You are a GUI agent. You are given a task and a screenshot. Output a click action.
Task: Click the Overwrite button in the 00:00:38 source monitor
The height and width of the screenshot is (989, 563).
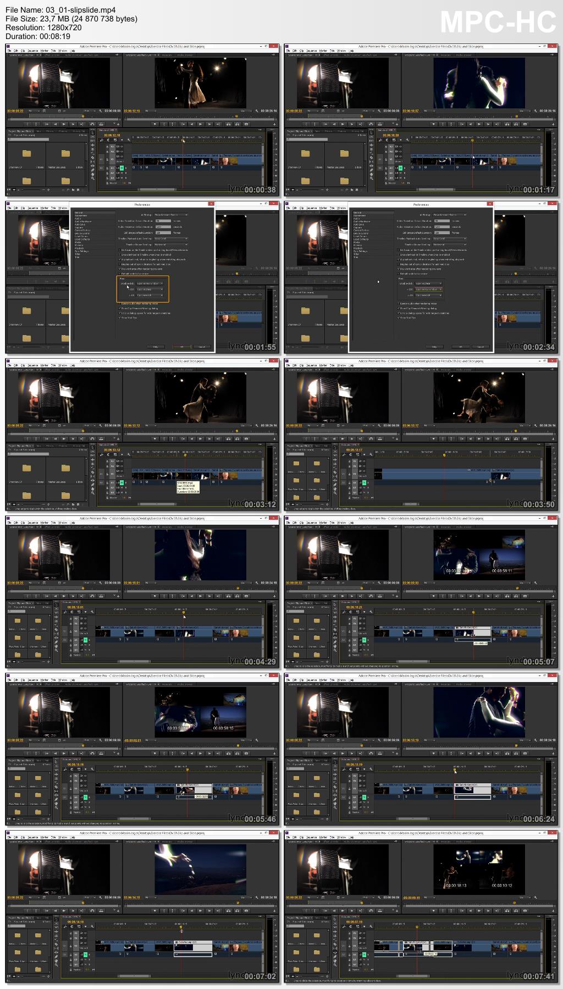101,124
